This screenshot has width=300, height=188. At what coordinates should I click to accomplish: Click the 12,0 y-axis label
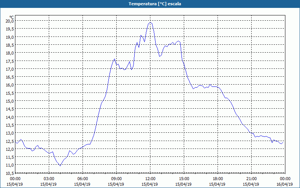[10, 149]
